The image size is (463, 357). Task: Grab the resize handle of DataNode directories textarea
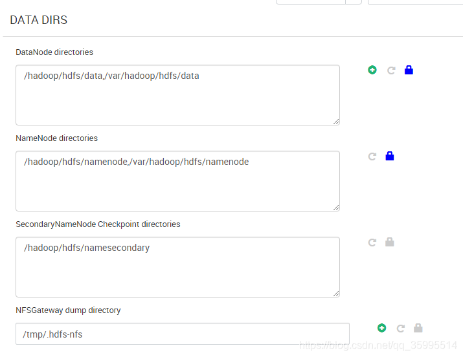pos(336,122)
